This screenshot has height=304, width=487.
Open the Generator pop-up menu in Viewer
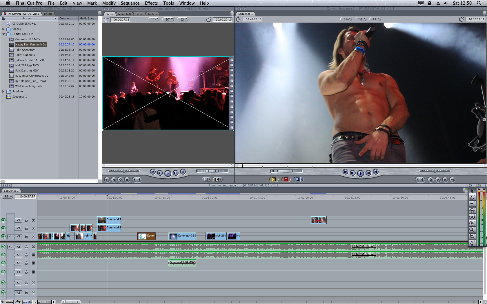coord(218,180)
